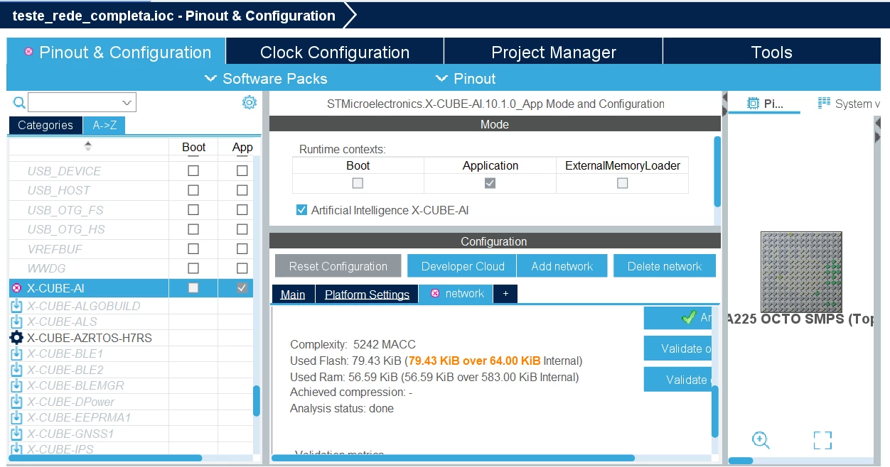The height and width of the screenshot is (467, 890).
Task: Open the peripheral search dropdown
Action: point(127,103)
